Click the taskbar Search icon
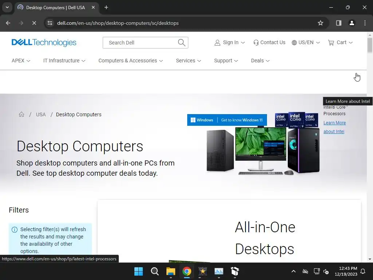The width and height of the screenshot is (373, 280). tap(155, 271)
